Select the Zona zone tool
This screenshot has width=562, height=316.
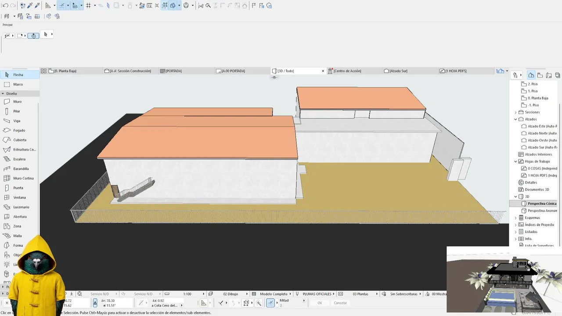click(20, 226)
